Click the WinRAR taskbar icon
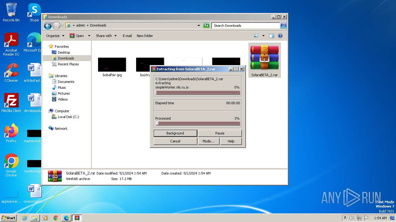This screenshot has height=222, width=396. (77, 218)
